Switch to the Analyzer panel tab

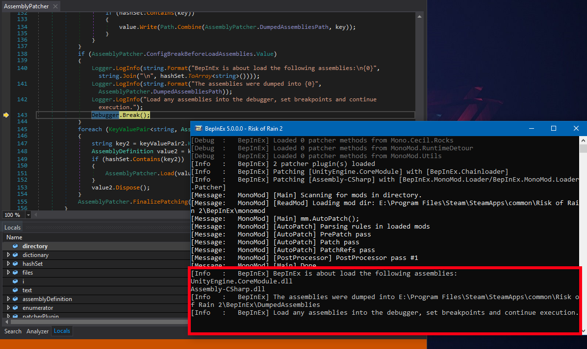pos(37,331)
